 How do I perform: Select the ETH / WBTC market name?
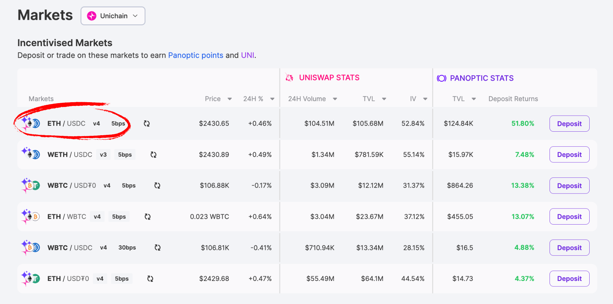coord(67,217)
